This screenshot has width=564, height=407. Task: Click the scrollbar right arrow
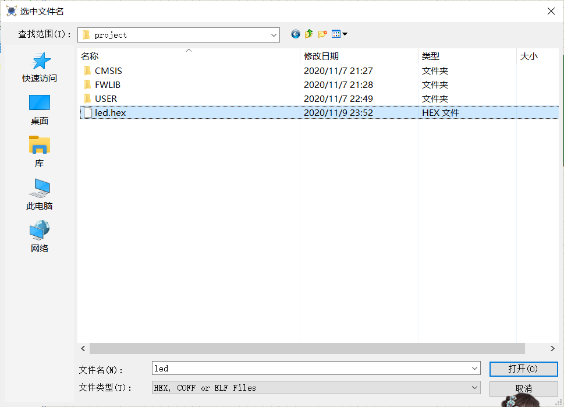[552, 348]
